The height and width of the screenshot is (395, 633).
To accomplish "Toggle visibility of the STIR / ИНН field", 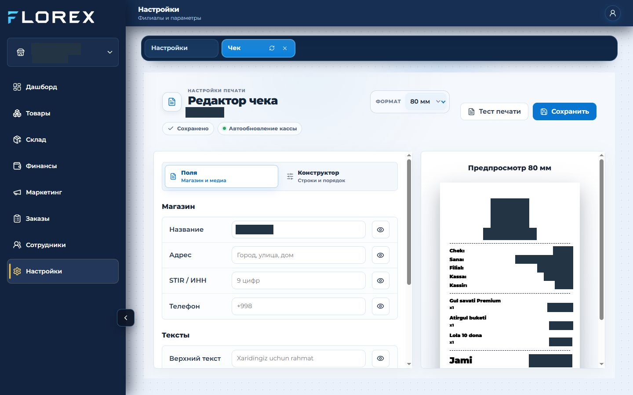I will pyautogui.click(x=381, y=280).
